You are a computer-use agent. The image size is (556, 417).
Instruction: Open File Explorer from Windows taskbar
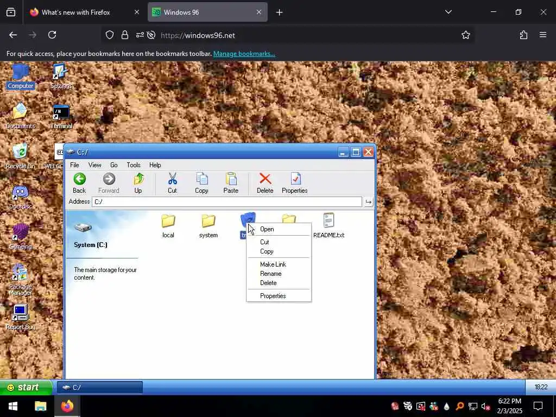[x=40, y=406]
